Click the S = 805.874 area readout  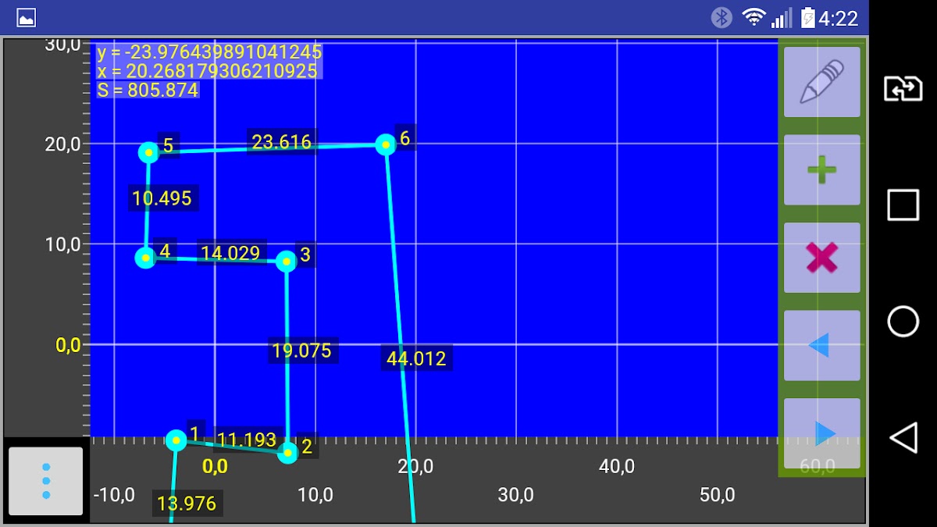pos(148,90)
